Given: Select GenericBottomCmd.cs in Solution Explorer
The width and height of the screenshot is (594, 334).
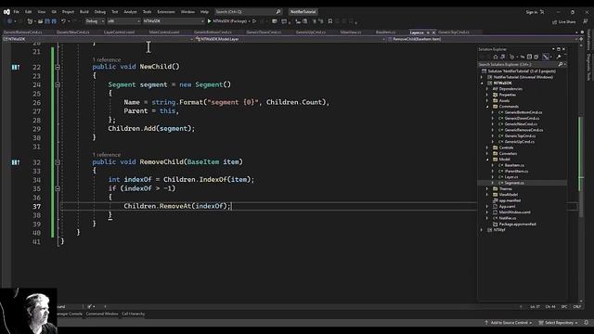Looking at the screenshot, I should (523, 112).
